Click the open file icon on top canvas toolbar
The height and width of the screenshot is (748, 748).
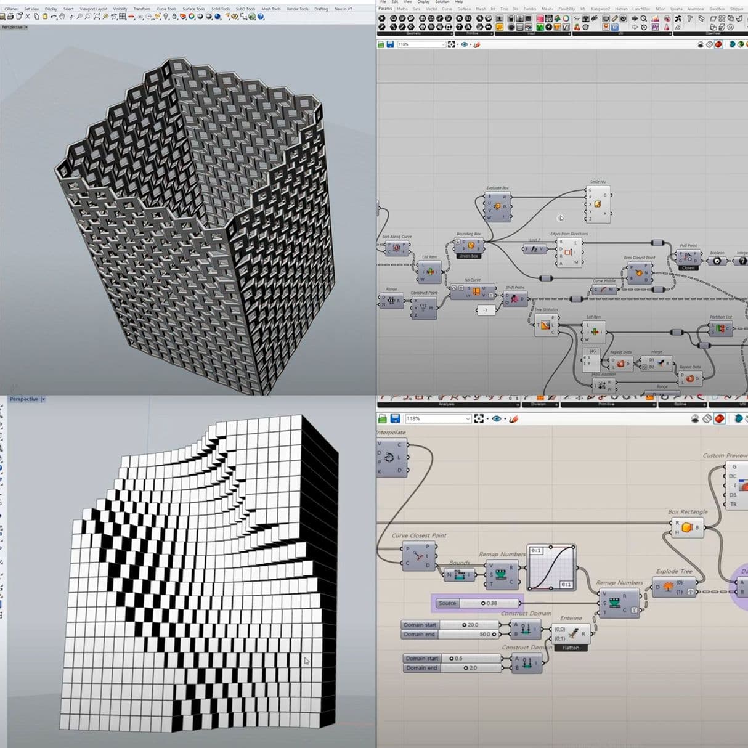(x=380, y=44)
